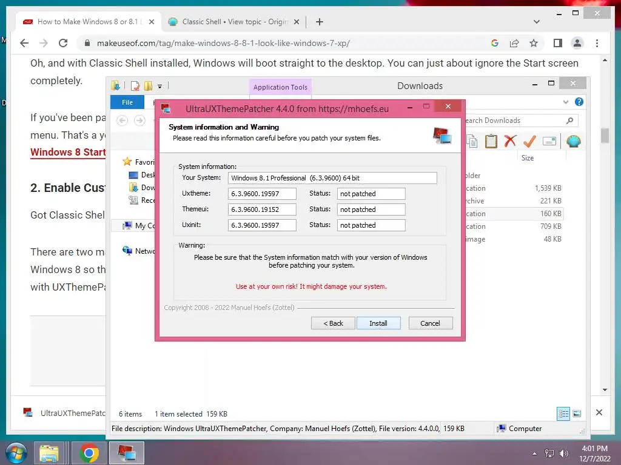Select the Uxtheme version field
The width and height of the screenshot is (621, 465).
[262, 194]
